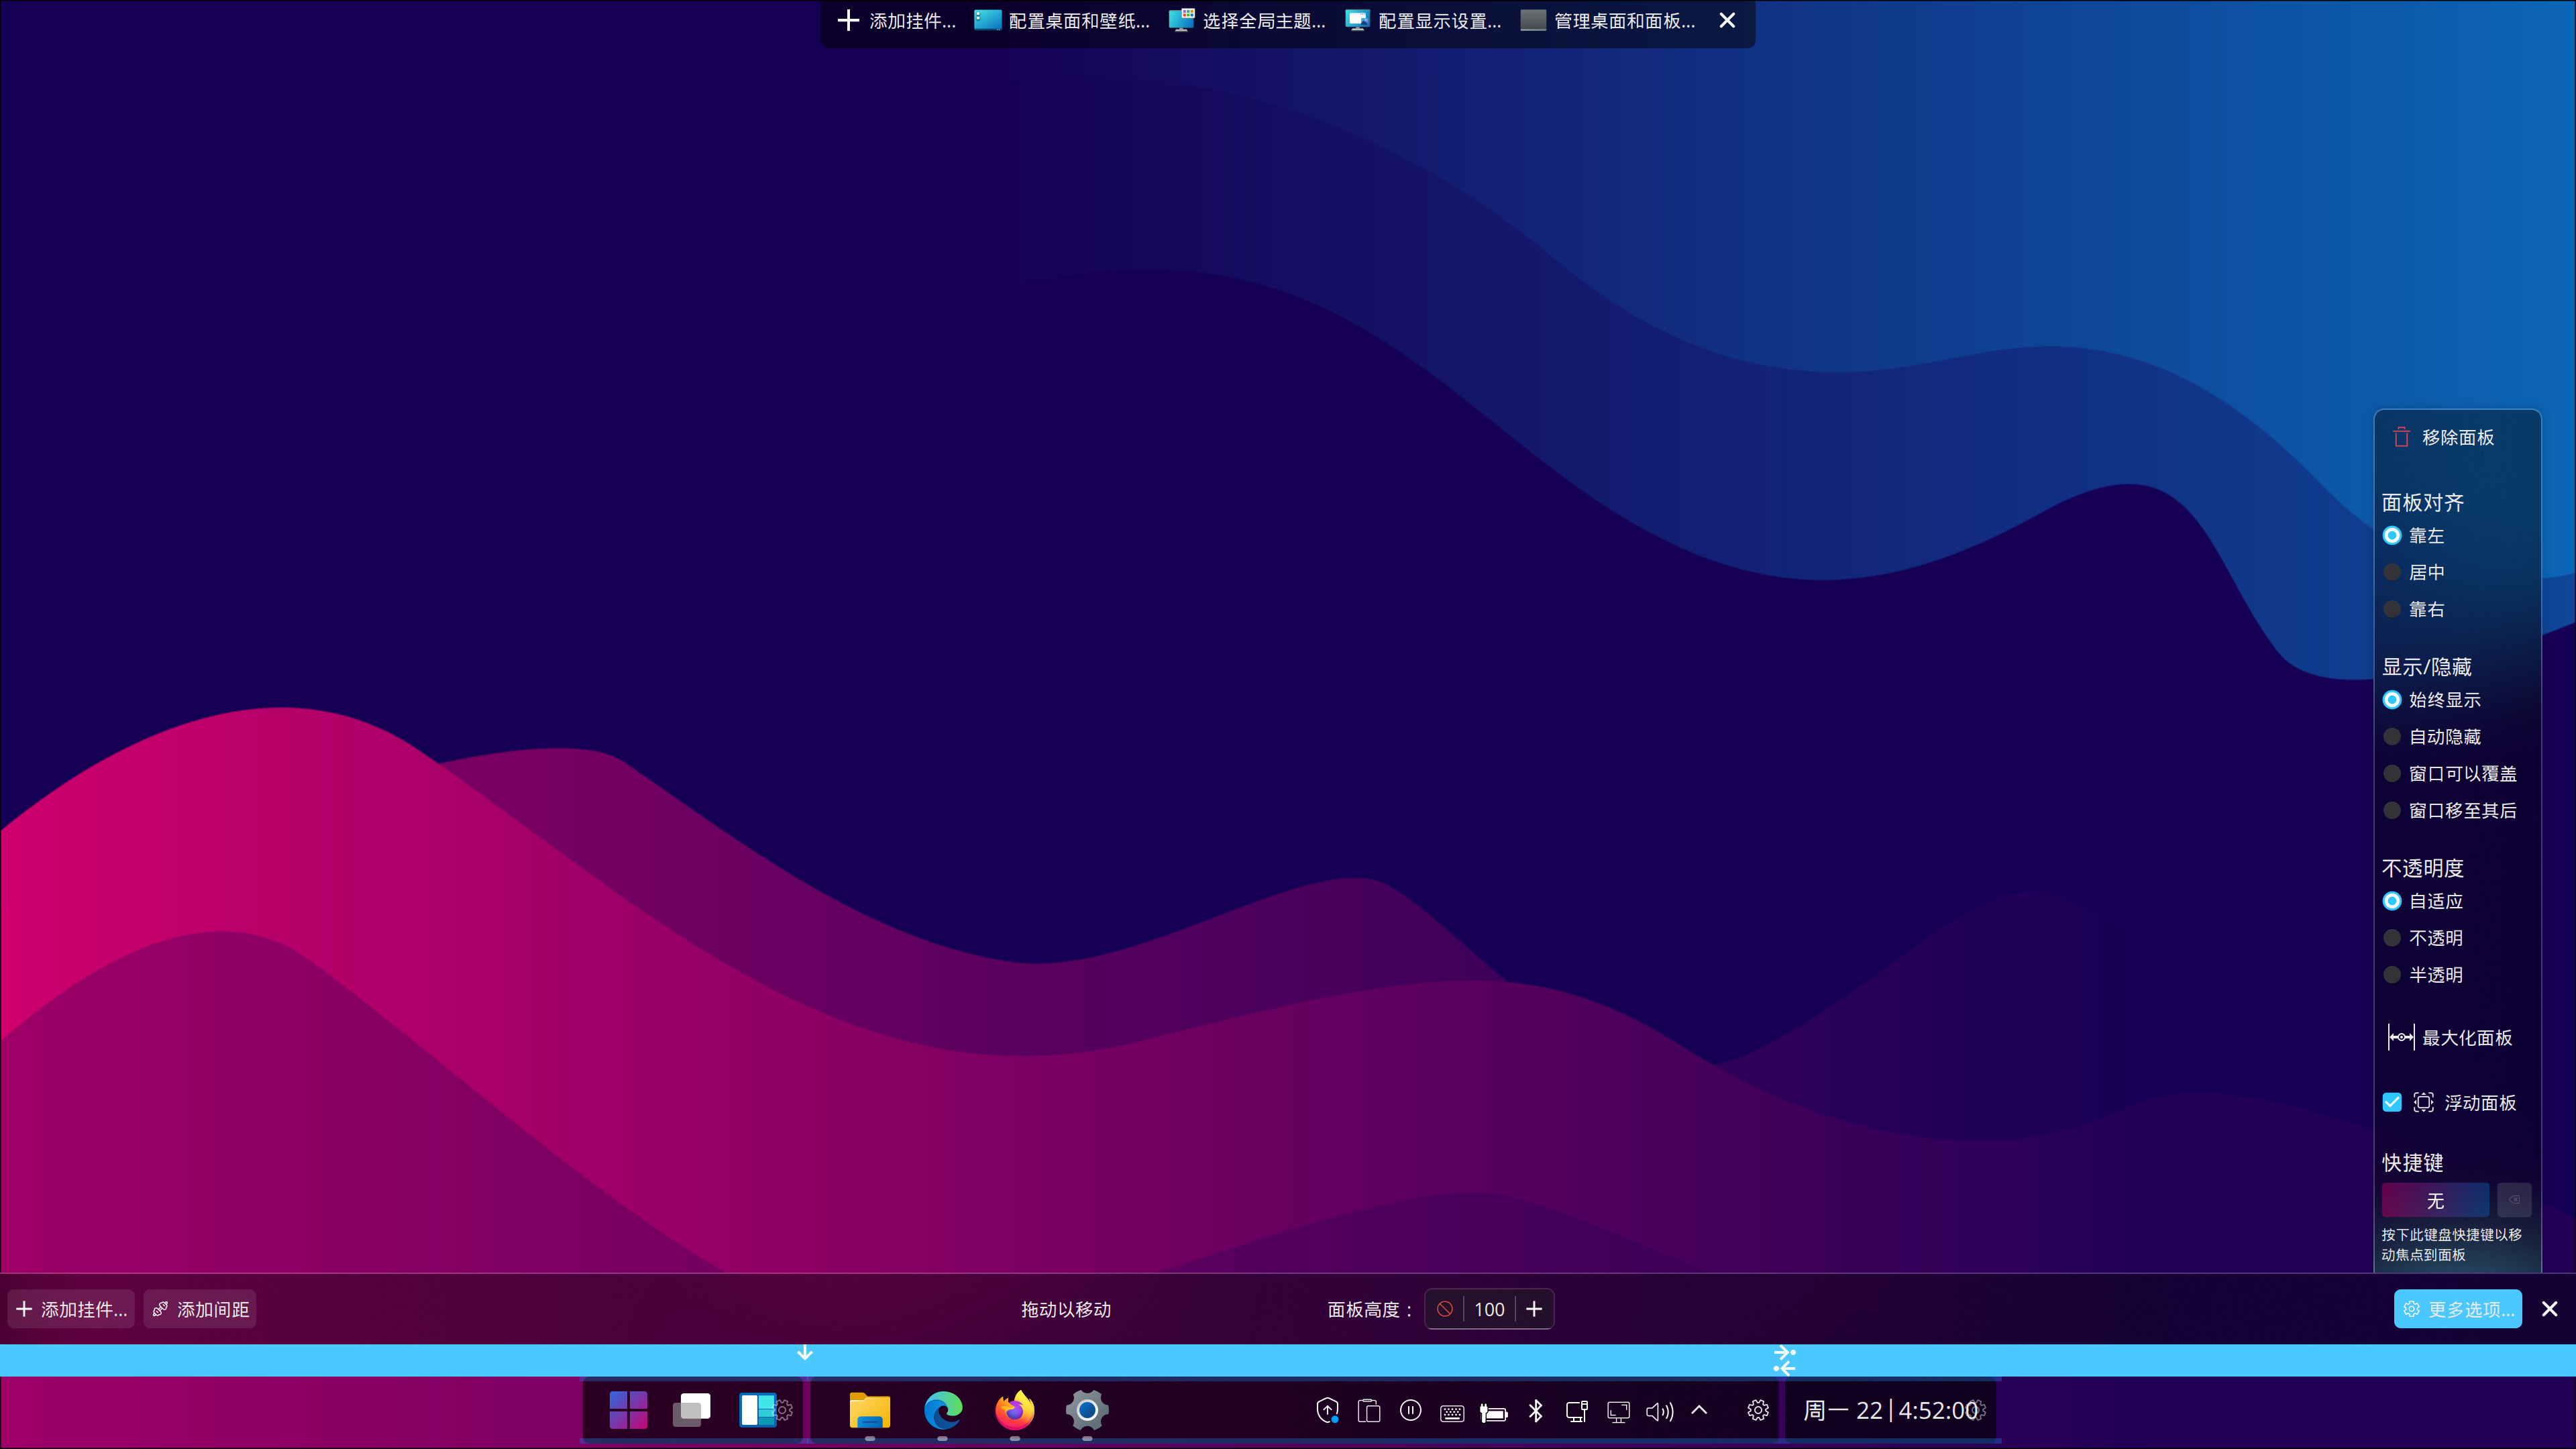
Task: Select visibility 自动隐藏
Action: point(2432,737)
